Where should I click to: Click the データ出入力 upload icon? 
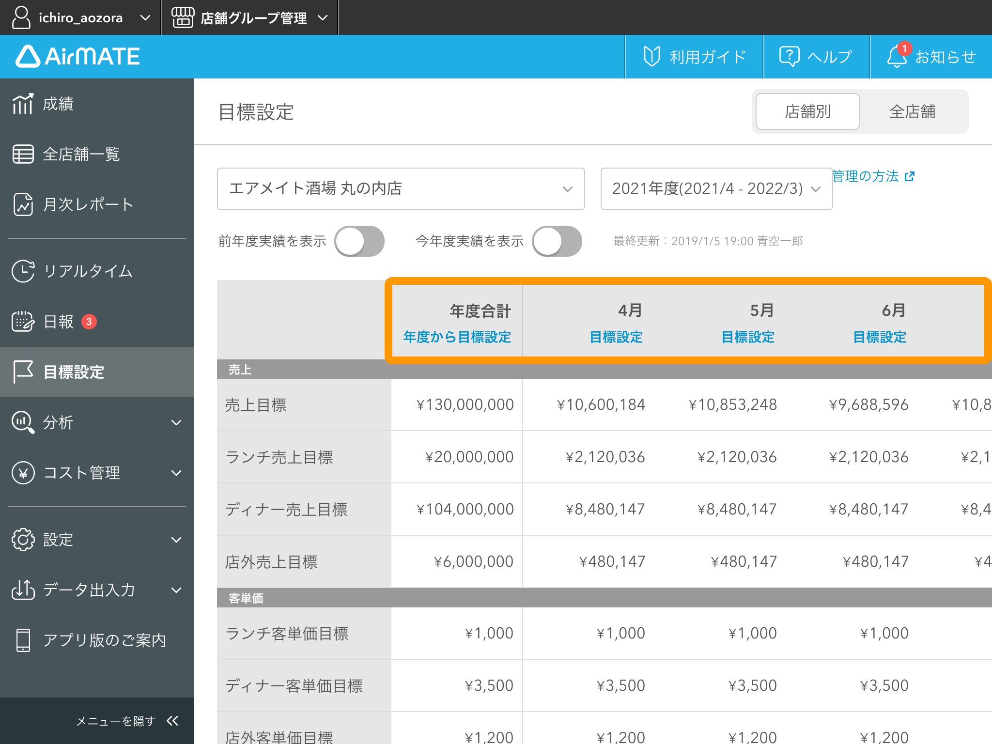pyautogui.click(x=23, y=589)
